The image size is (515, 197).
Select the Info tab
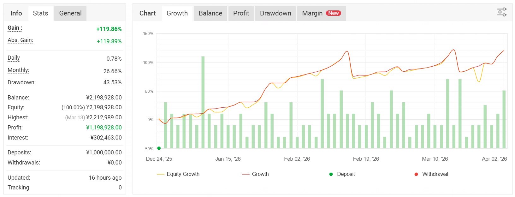(x=16, y=13)
